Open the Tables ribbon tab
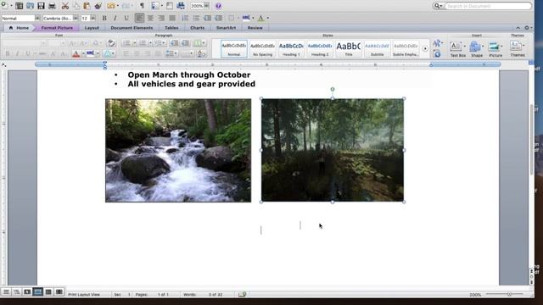The image size is (543, 305). tap(171, 28)
